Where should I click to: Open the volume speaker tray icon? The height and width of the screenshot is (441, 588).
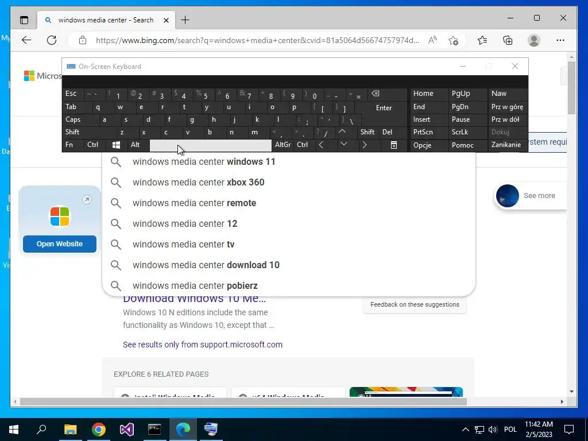click(493, 430)
